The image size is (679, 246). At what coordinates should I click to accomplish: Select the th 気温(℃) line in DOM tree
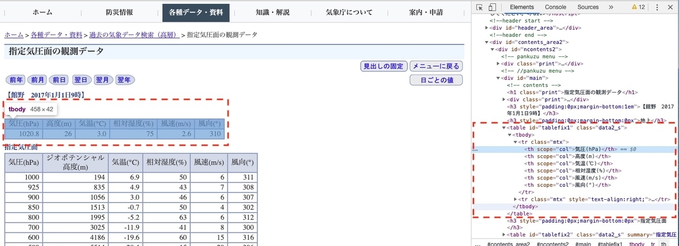568,164
